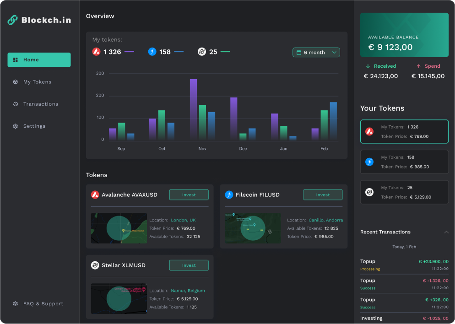This screenshot has width=455, height=324.
Task: Select the Avalanche token card with 1 326 tokens
Action: coord(404,131)
